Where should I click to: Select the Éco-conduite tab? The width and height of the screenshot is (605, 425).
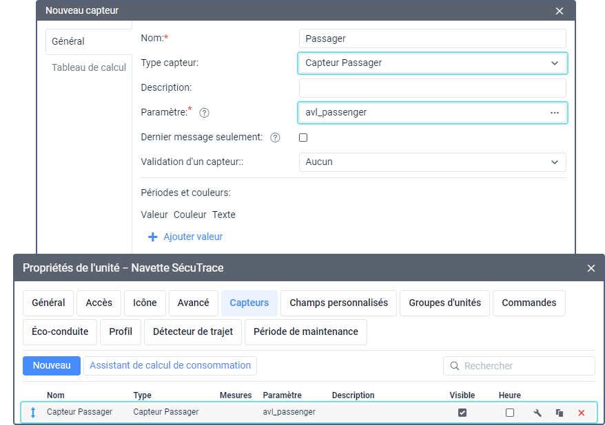click(60, 331)
